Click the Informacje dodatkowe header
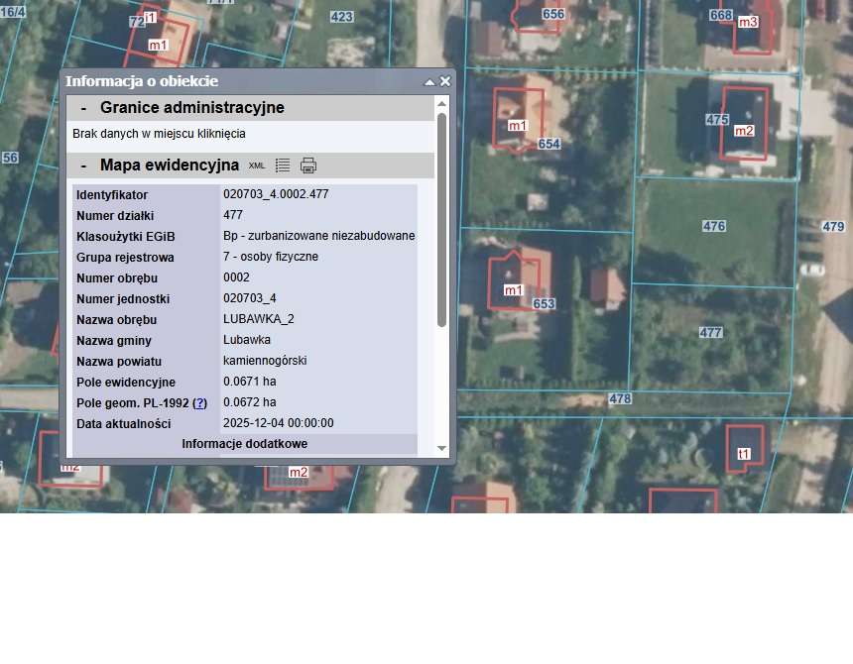The width and height of the screenshot is (853, 664). (x=245, y=444)
